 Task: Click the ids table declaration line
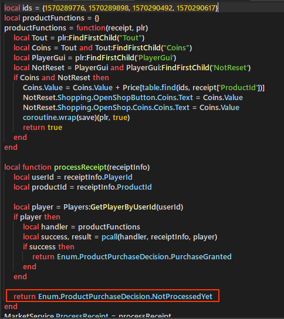click(x=111, y=8)
